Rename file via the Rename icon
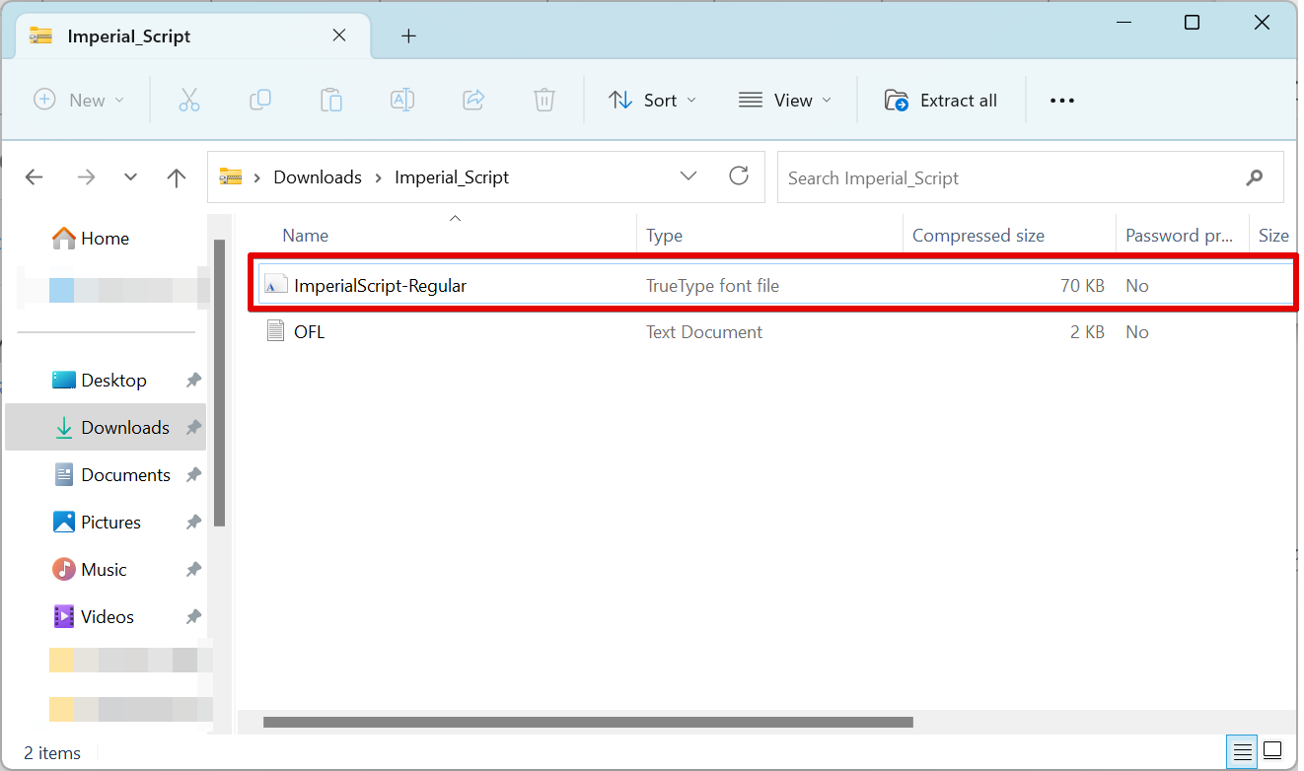 [x=401, y=100]
